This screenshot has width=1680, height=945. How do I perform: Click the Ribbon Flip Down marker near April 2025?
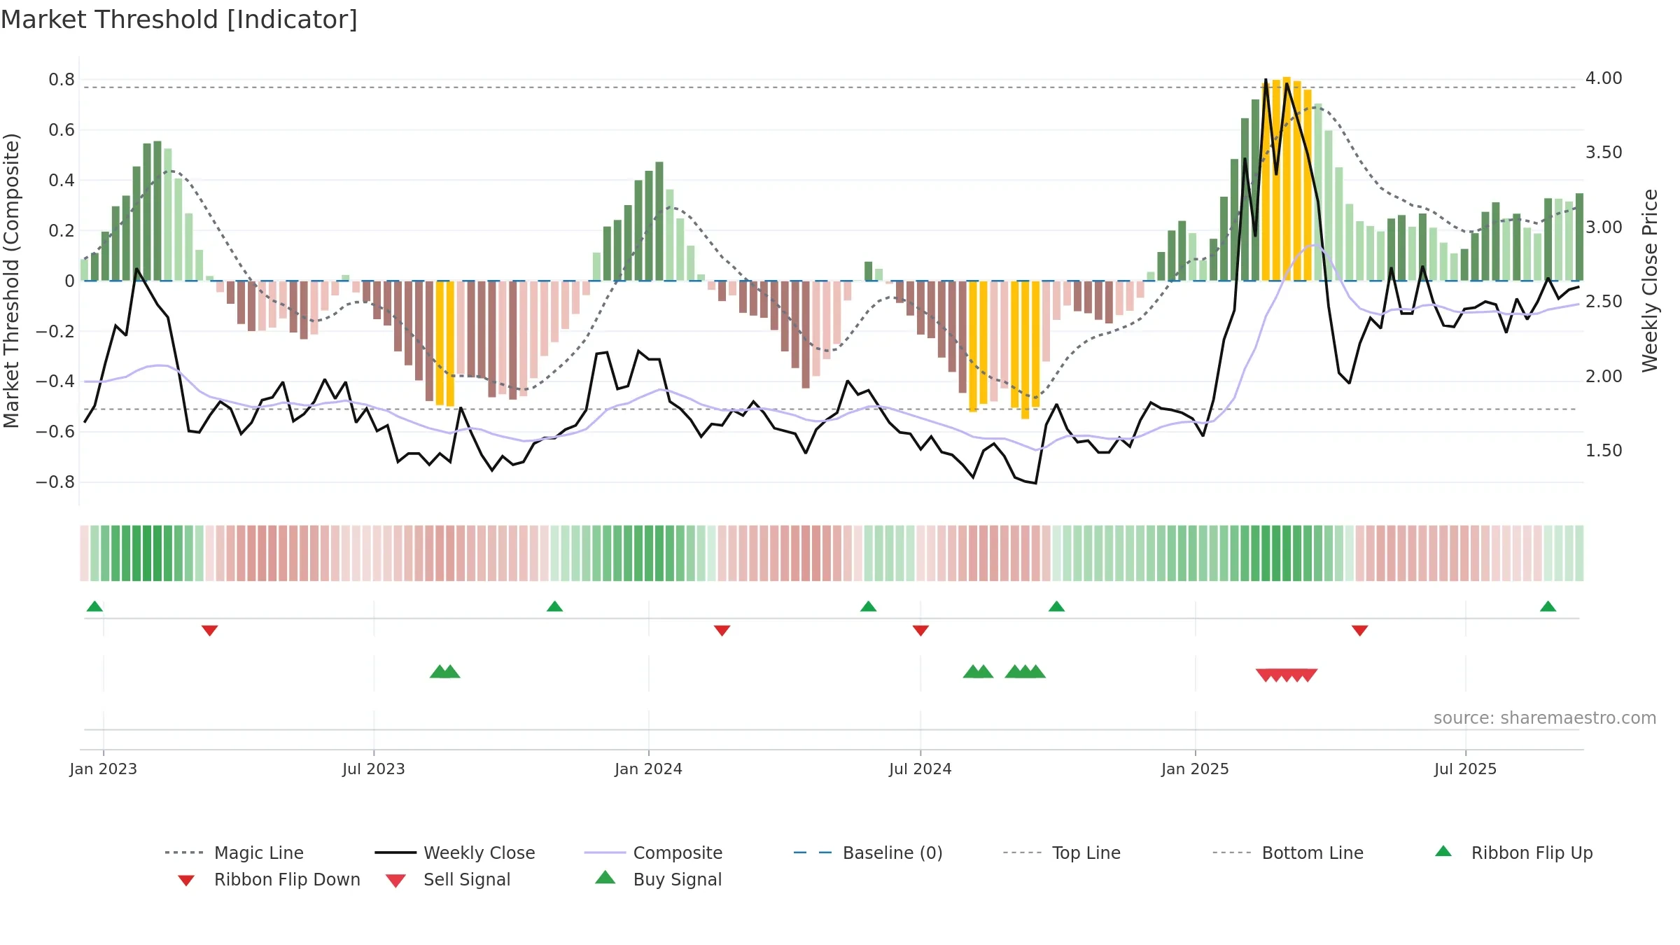pyautogui.click(x=1359, y=631)
